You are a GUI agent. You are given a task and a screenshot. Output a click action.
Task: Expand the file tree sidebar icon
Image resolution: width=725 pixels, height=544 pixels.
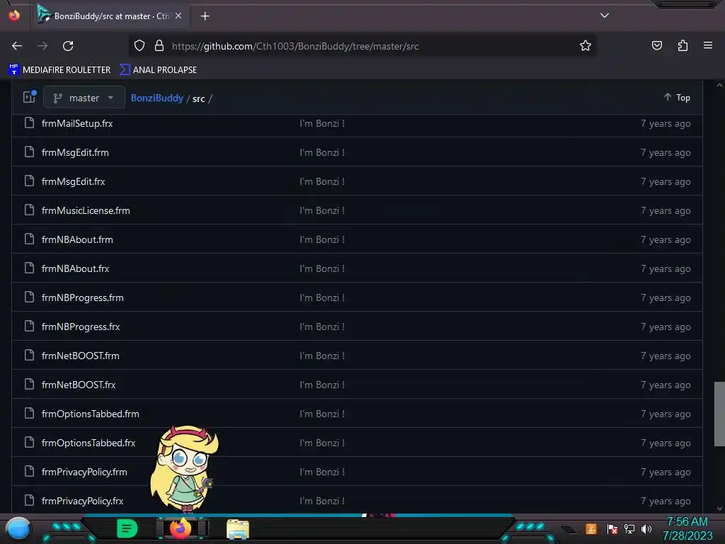tap(30, 97)
